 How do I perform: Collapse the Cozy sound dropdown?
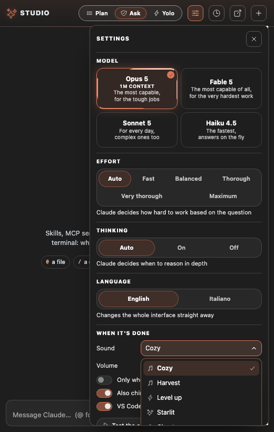(201, 348)
